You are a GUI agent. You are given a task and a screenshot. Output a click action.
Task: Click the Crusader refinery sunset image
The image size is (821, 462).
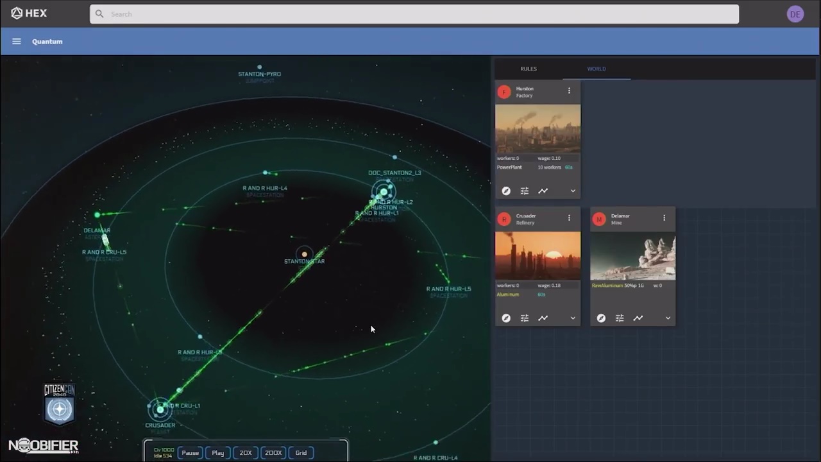click(x=538, y=256)
